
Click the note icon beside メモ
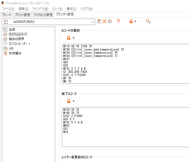[5, 49]
